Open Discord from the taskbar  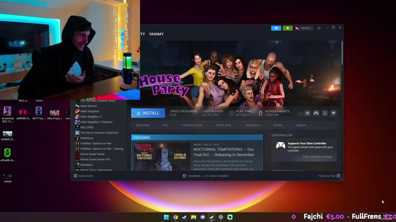click(203, 217)
